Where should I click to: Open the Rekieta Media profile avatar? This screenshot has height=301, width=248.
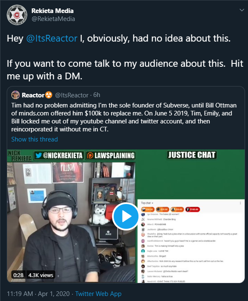click(17, 15)
